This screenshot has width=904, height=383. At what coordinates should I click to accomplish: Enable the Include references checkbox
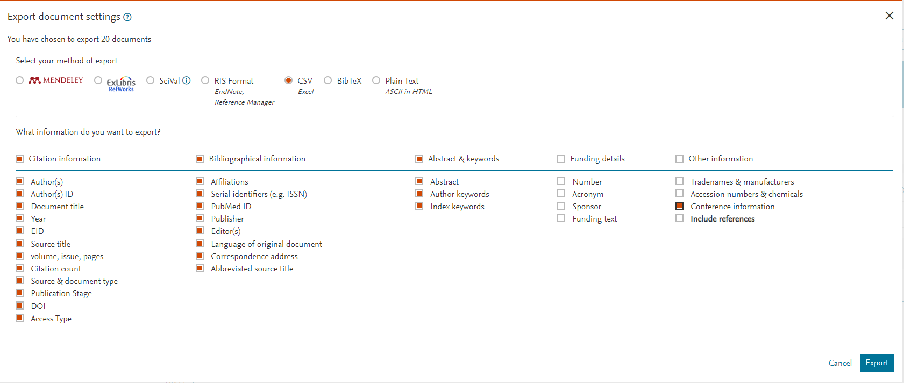coord(680,218)
